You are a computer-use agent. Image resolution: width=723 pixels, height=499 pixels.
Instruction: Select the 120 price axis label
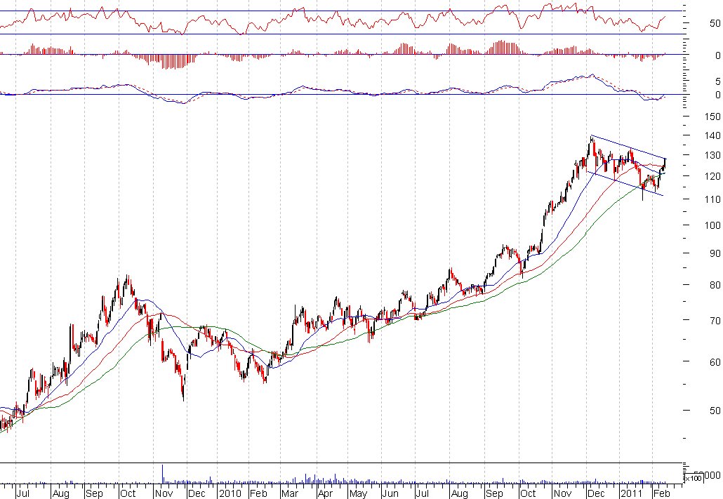pos(712,176)
